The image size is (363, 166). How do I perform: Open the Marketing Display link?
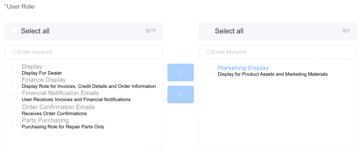pos(243,68)
